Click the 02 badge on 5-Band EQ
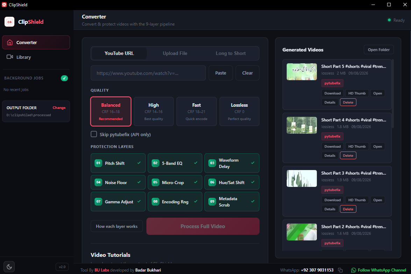411x274 pixels. (x=155, y=163)
